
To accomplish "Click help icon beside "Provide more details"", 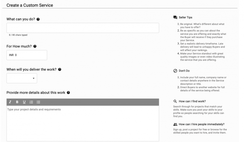I will (68, 93).
